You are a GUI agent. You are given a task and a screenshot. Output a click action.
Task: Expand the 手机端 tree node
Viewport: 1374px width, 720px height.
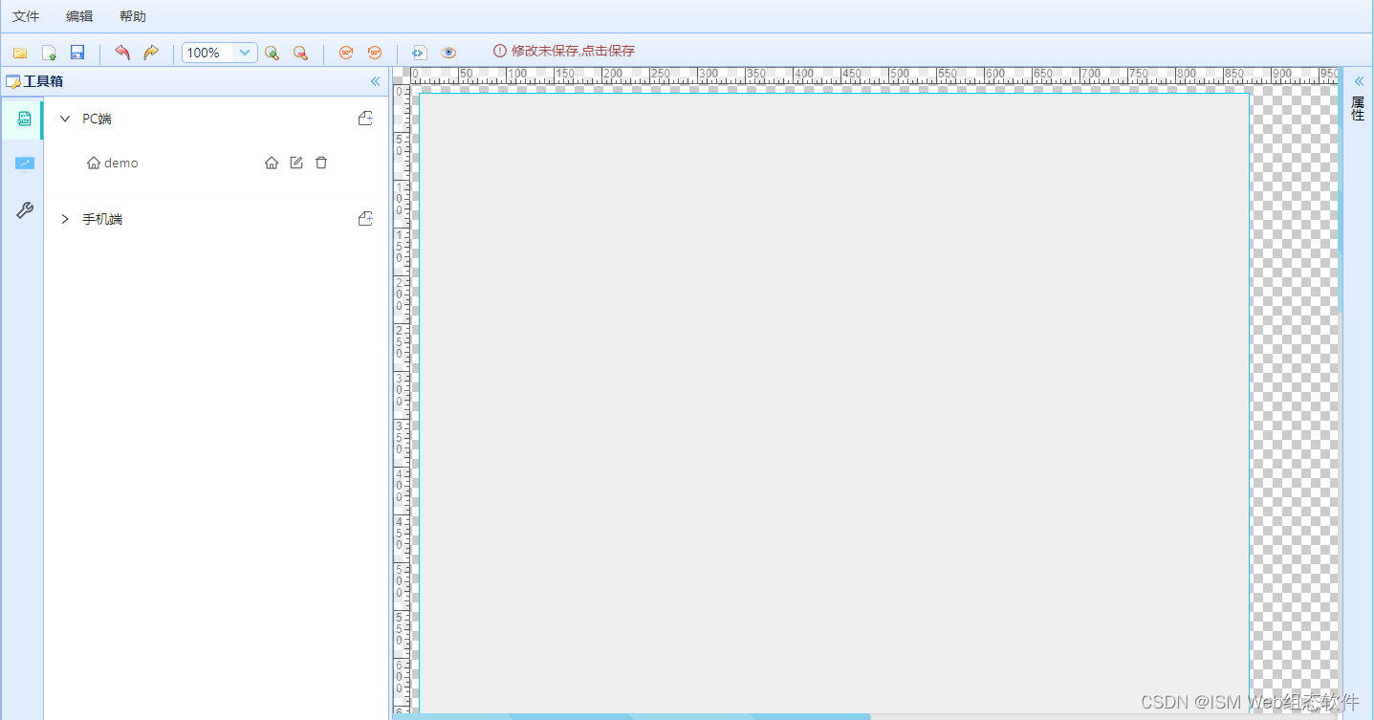(x=65, y=219)
